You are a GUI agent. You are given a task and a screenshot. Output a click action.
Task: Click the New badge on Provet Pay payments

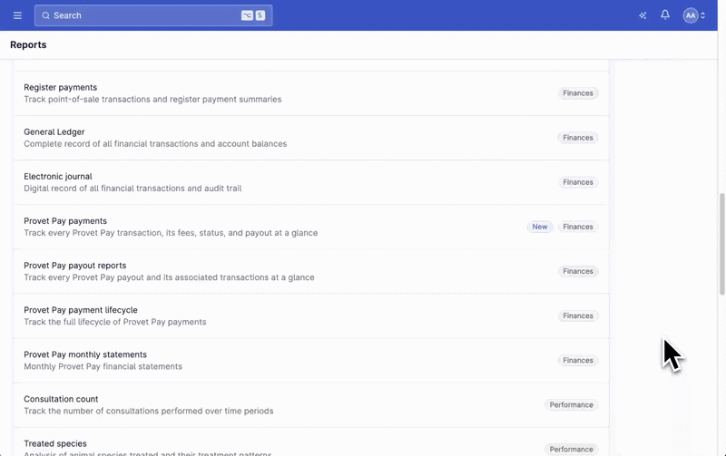[x=539, y=227]
